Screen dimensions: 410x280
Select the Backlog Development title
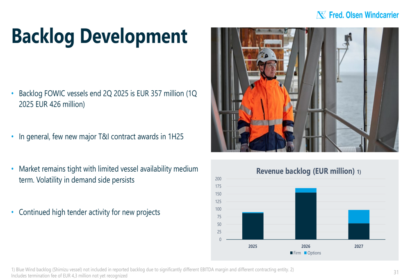[99, 36]
